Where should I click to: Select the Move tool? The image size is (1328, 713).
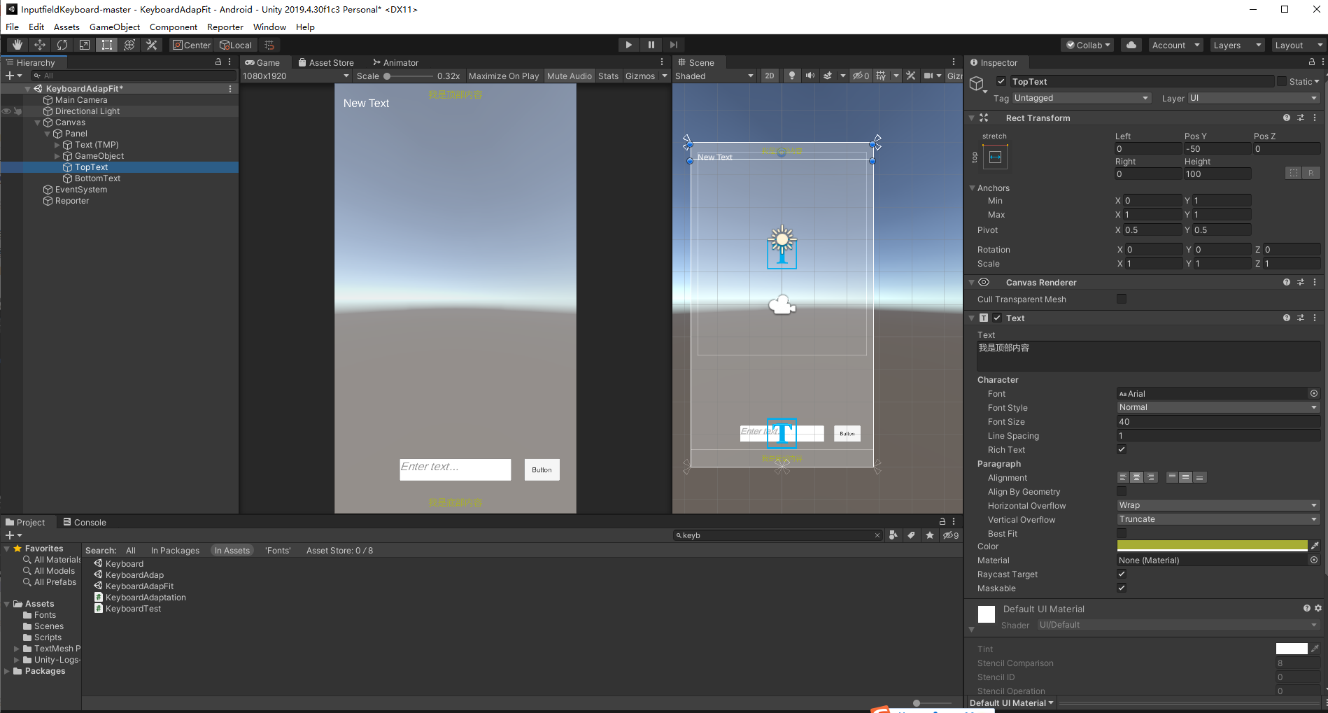coord(40,45)
